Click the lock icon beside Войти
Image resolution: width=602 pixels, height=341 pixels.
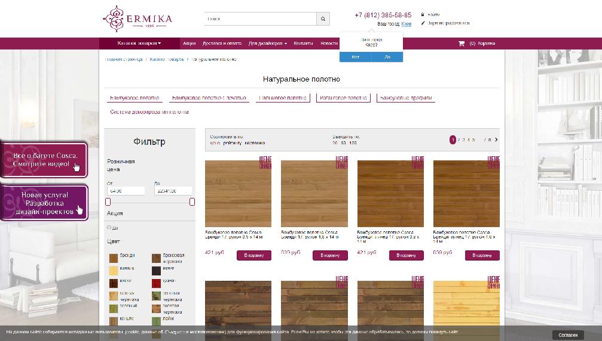423,14
